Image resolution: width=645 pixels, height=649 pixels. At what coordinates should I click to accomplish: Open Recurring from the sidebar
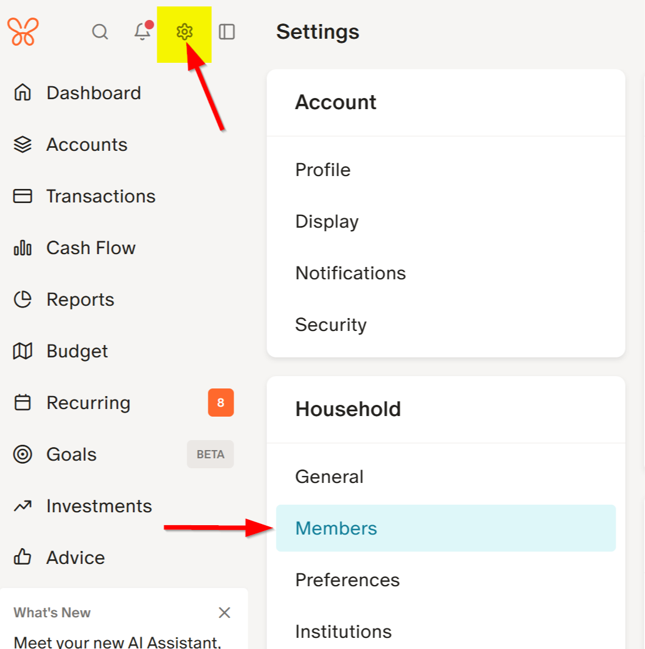(x=88, y=403)
